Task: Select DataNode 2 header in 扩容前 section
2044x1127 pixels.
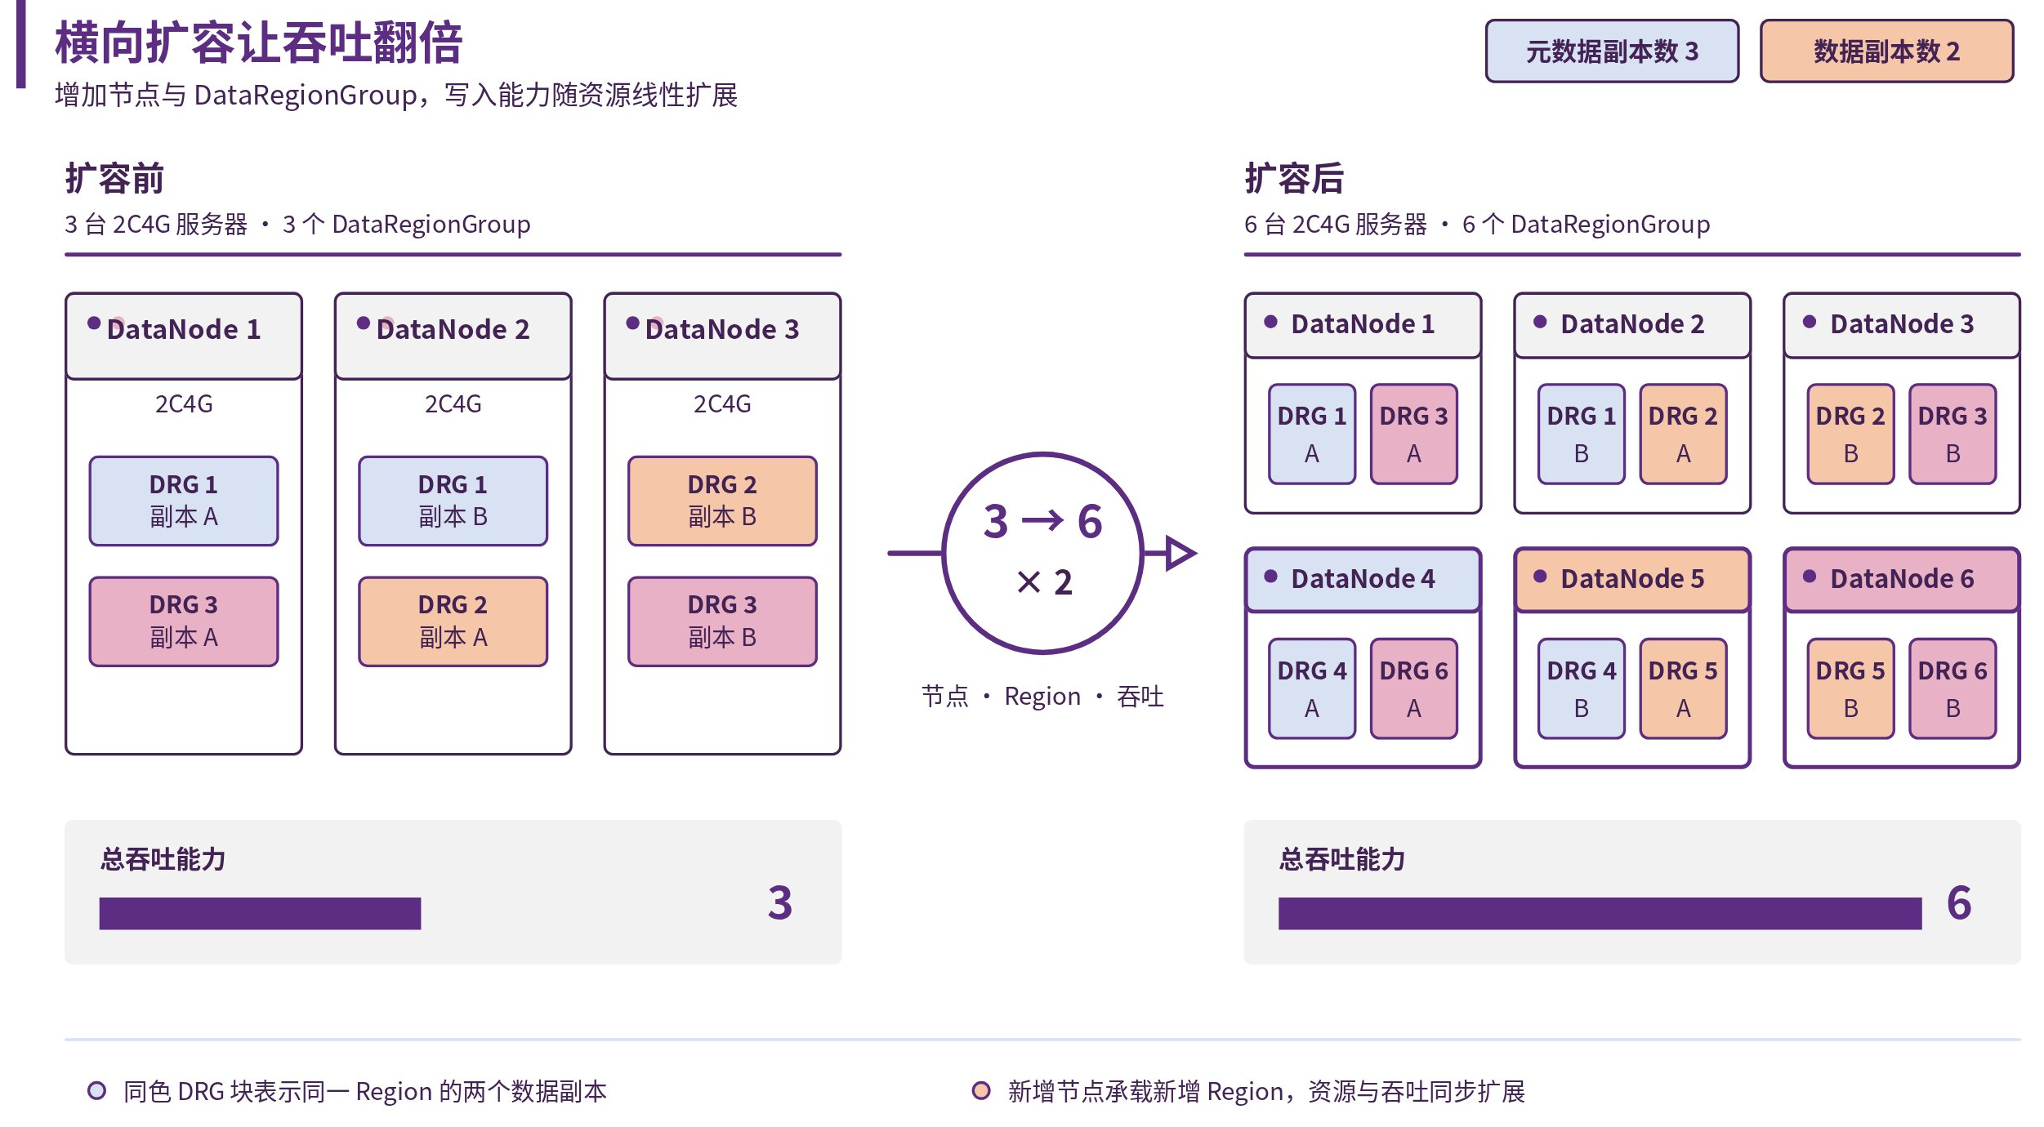Action: click(x=453, y=336)
